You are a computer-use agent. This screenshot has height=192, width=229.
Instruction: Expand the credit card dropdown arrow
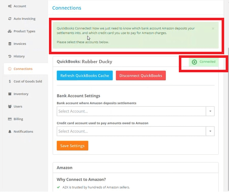tap(210, 131)
